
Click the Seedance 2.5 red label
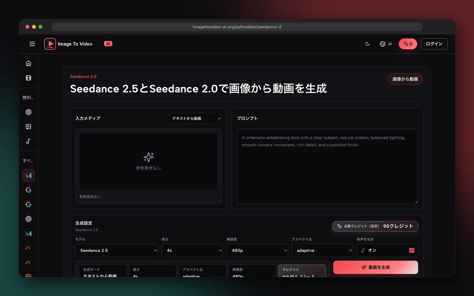point(83,76)
